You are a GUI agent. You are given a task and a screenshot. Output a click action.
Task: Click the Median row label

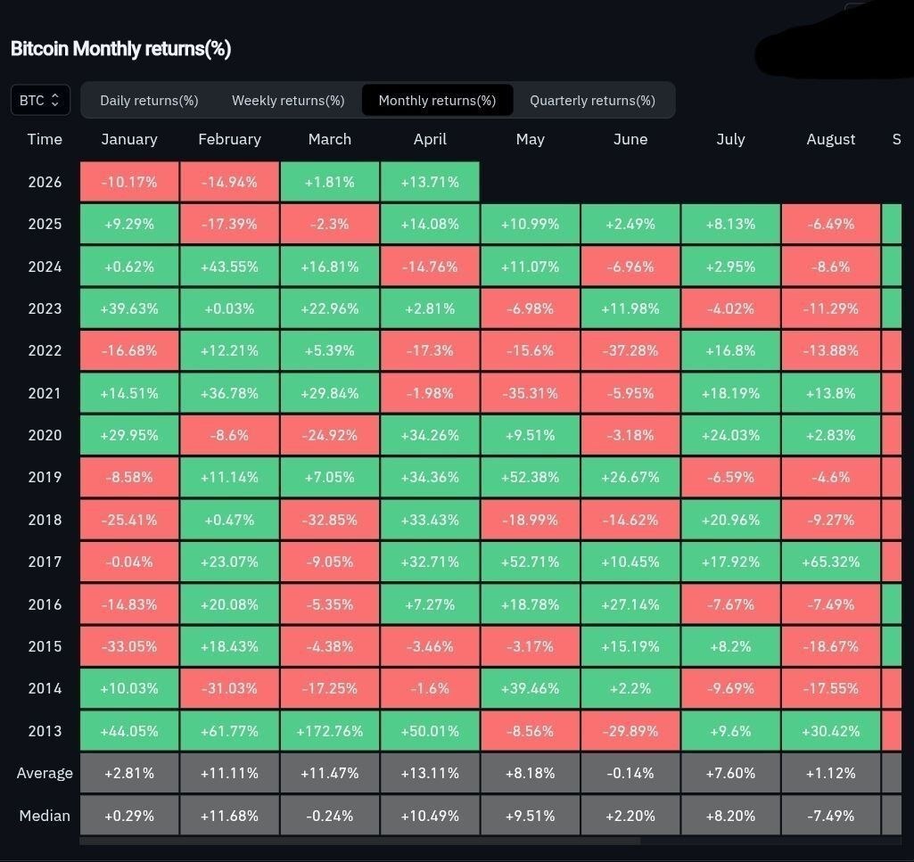pyautogui.click(x=45, y=816)
